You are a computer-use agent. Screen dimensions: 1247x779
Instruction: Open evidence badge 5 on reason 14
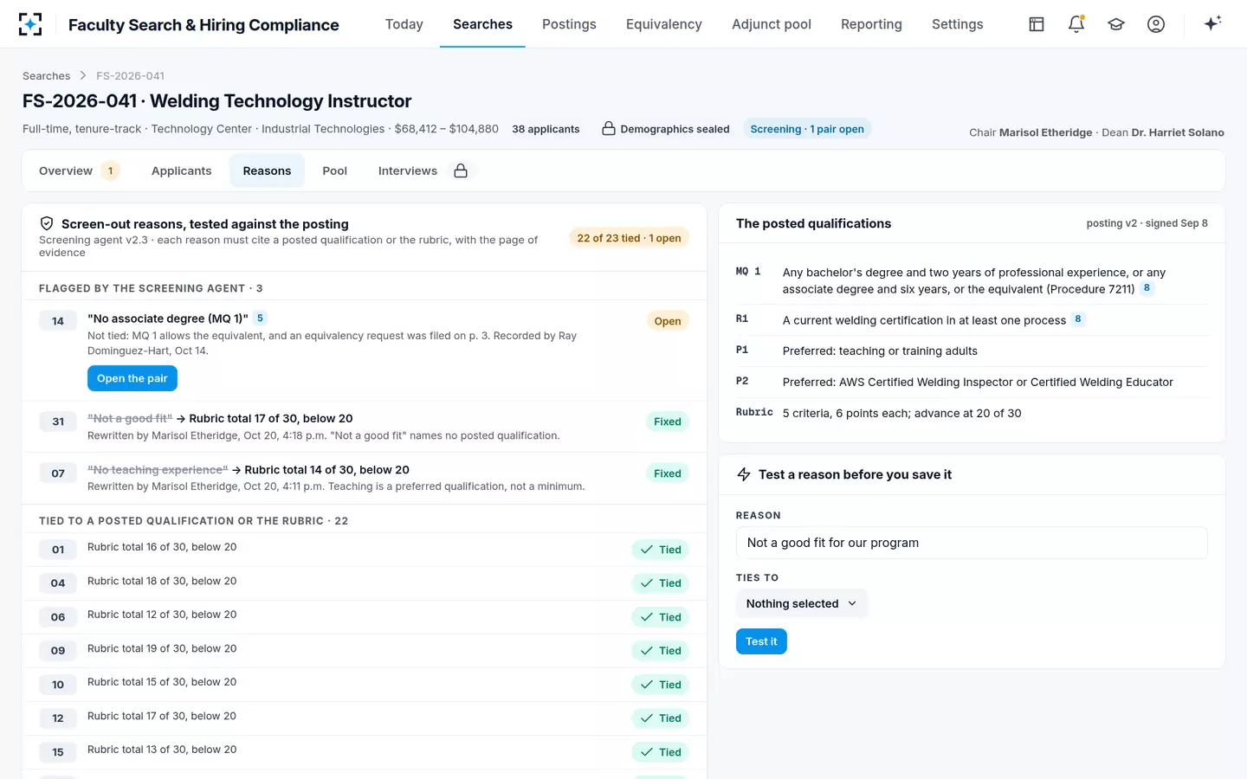[x=260, y=319]
